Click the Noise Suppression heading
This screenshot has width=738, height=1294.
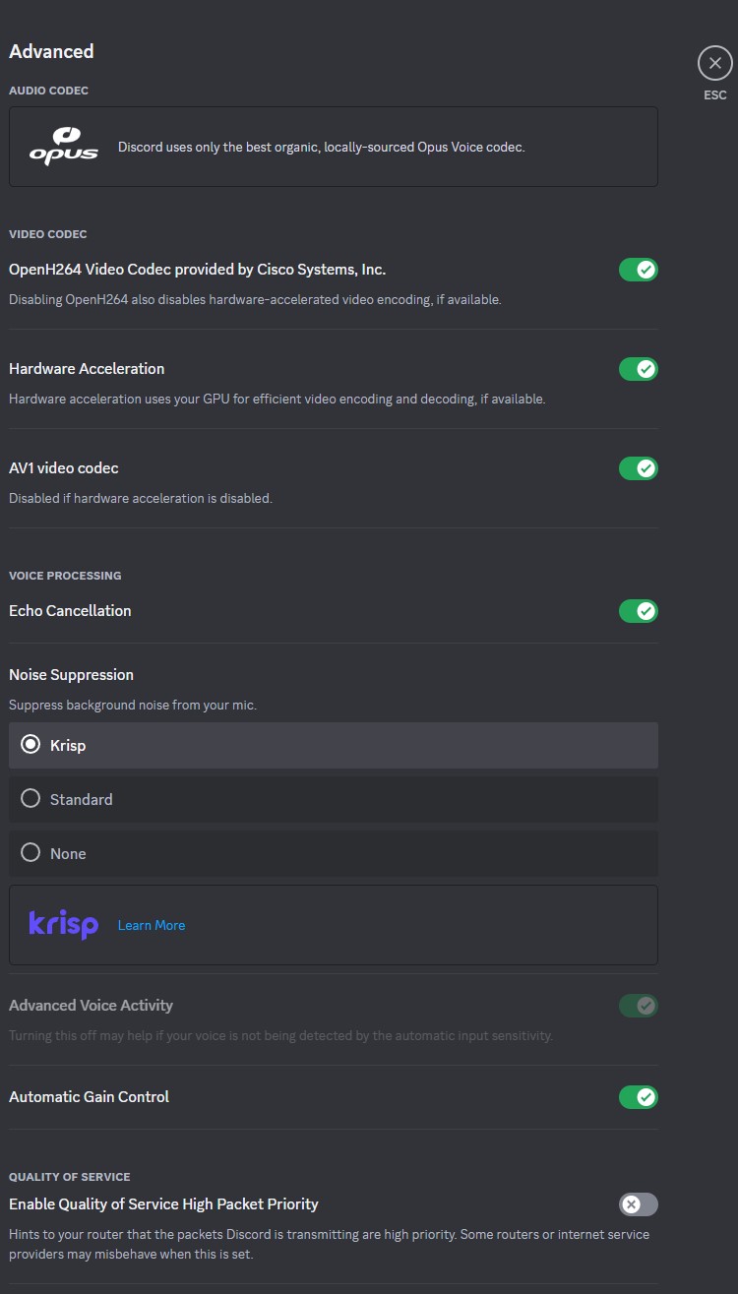(71, 674)
